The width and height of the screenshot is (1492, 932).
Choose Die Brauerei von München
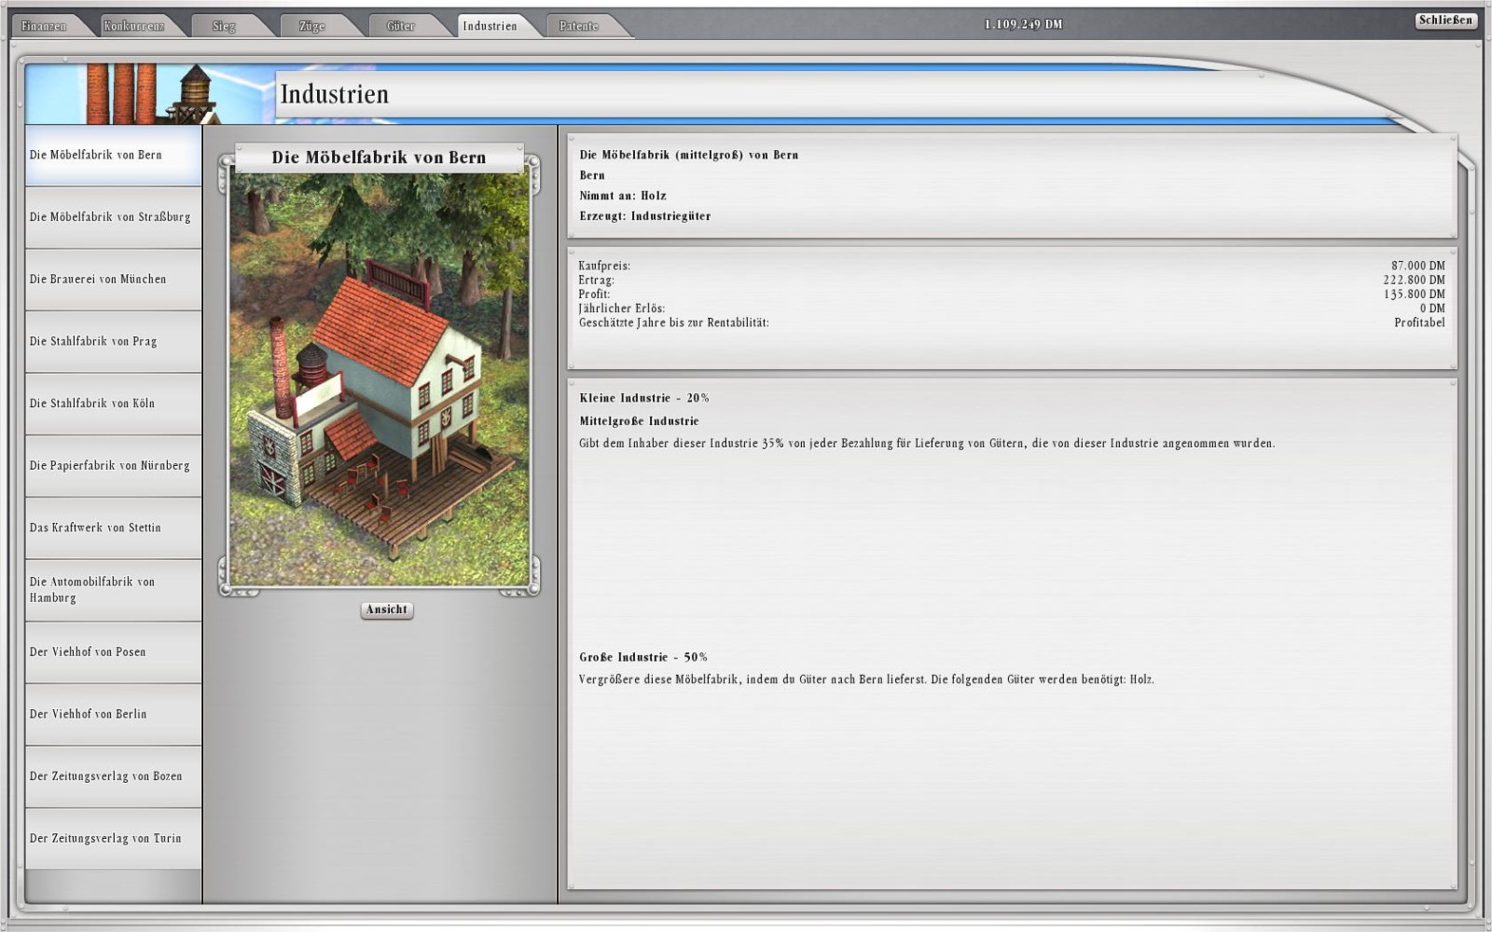pos(112,280)
